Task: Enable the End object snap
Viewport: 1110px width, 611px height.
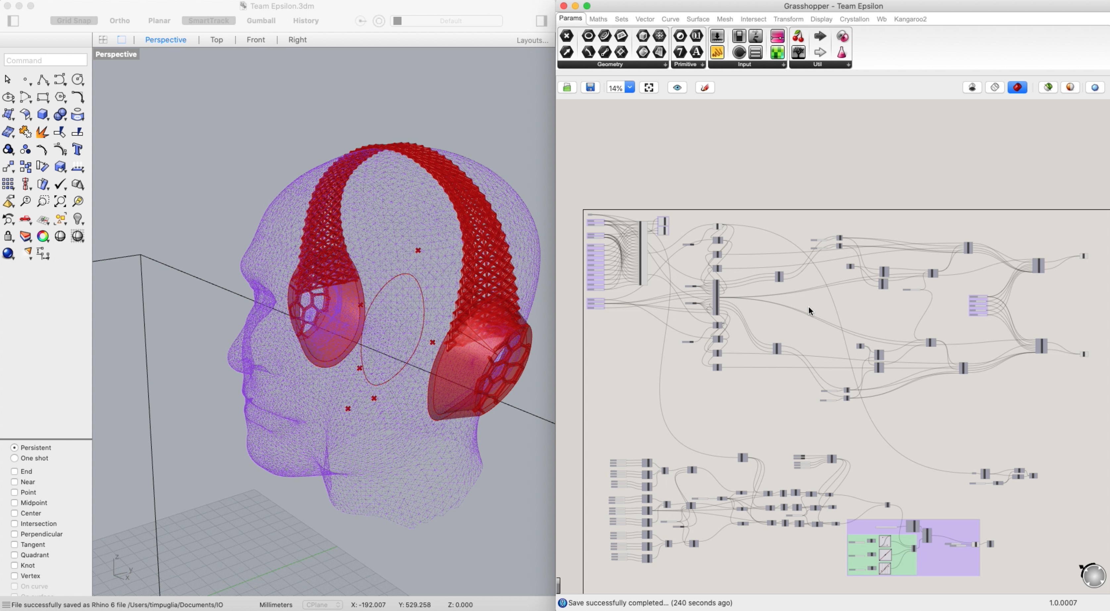Action: click(14, 471)
